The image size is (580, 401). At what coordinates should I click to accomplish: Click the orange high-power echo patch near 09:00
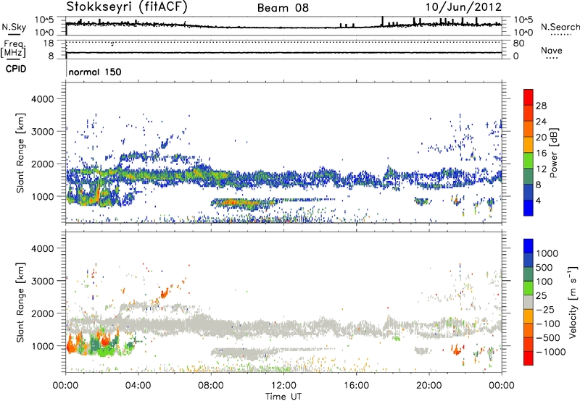[233, 203]
